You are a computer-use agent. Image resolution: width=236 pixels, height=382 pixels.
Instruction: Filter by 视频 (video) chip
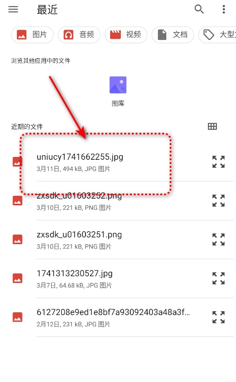coord(126,34)
